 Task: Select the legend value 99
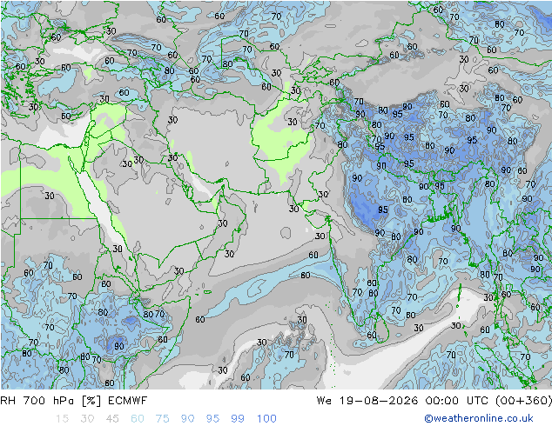click(x=238, y=419)
